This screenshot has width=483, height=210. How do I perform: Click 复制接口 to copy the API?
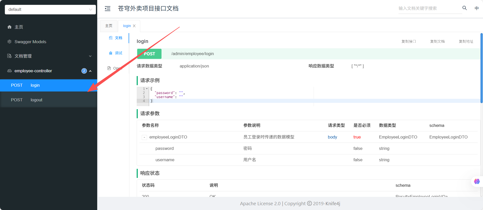coord(409,41)
